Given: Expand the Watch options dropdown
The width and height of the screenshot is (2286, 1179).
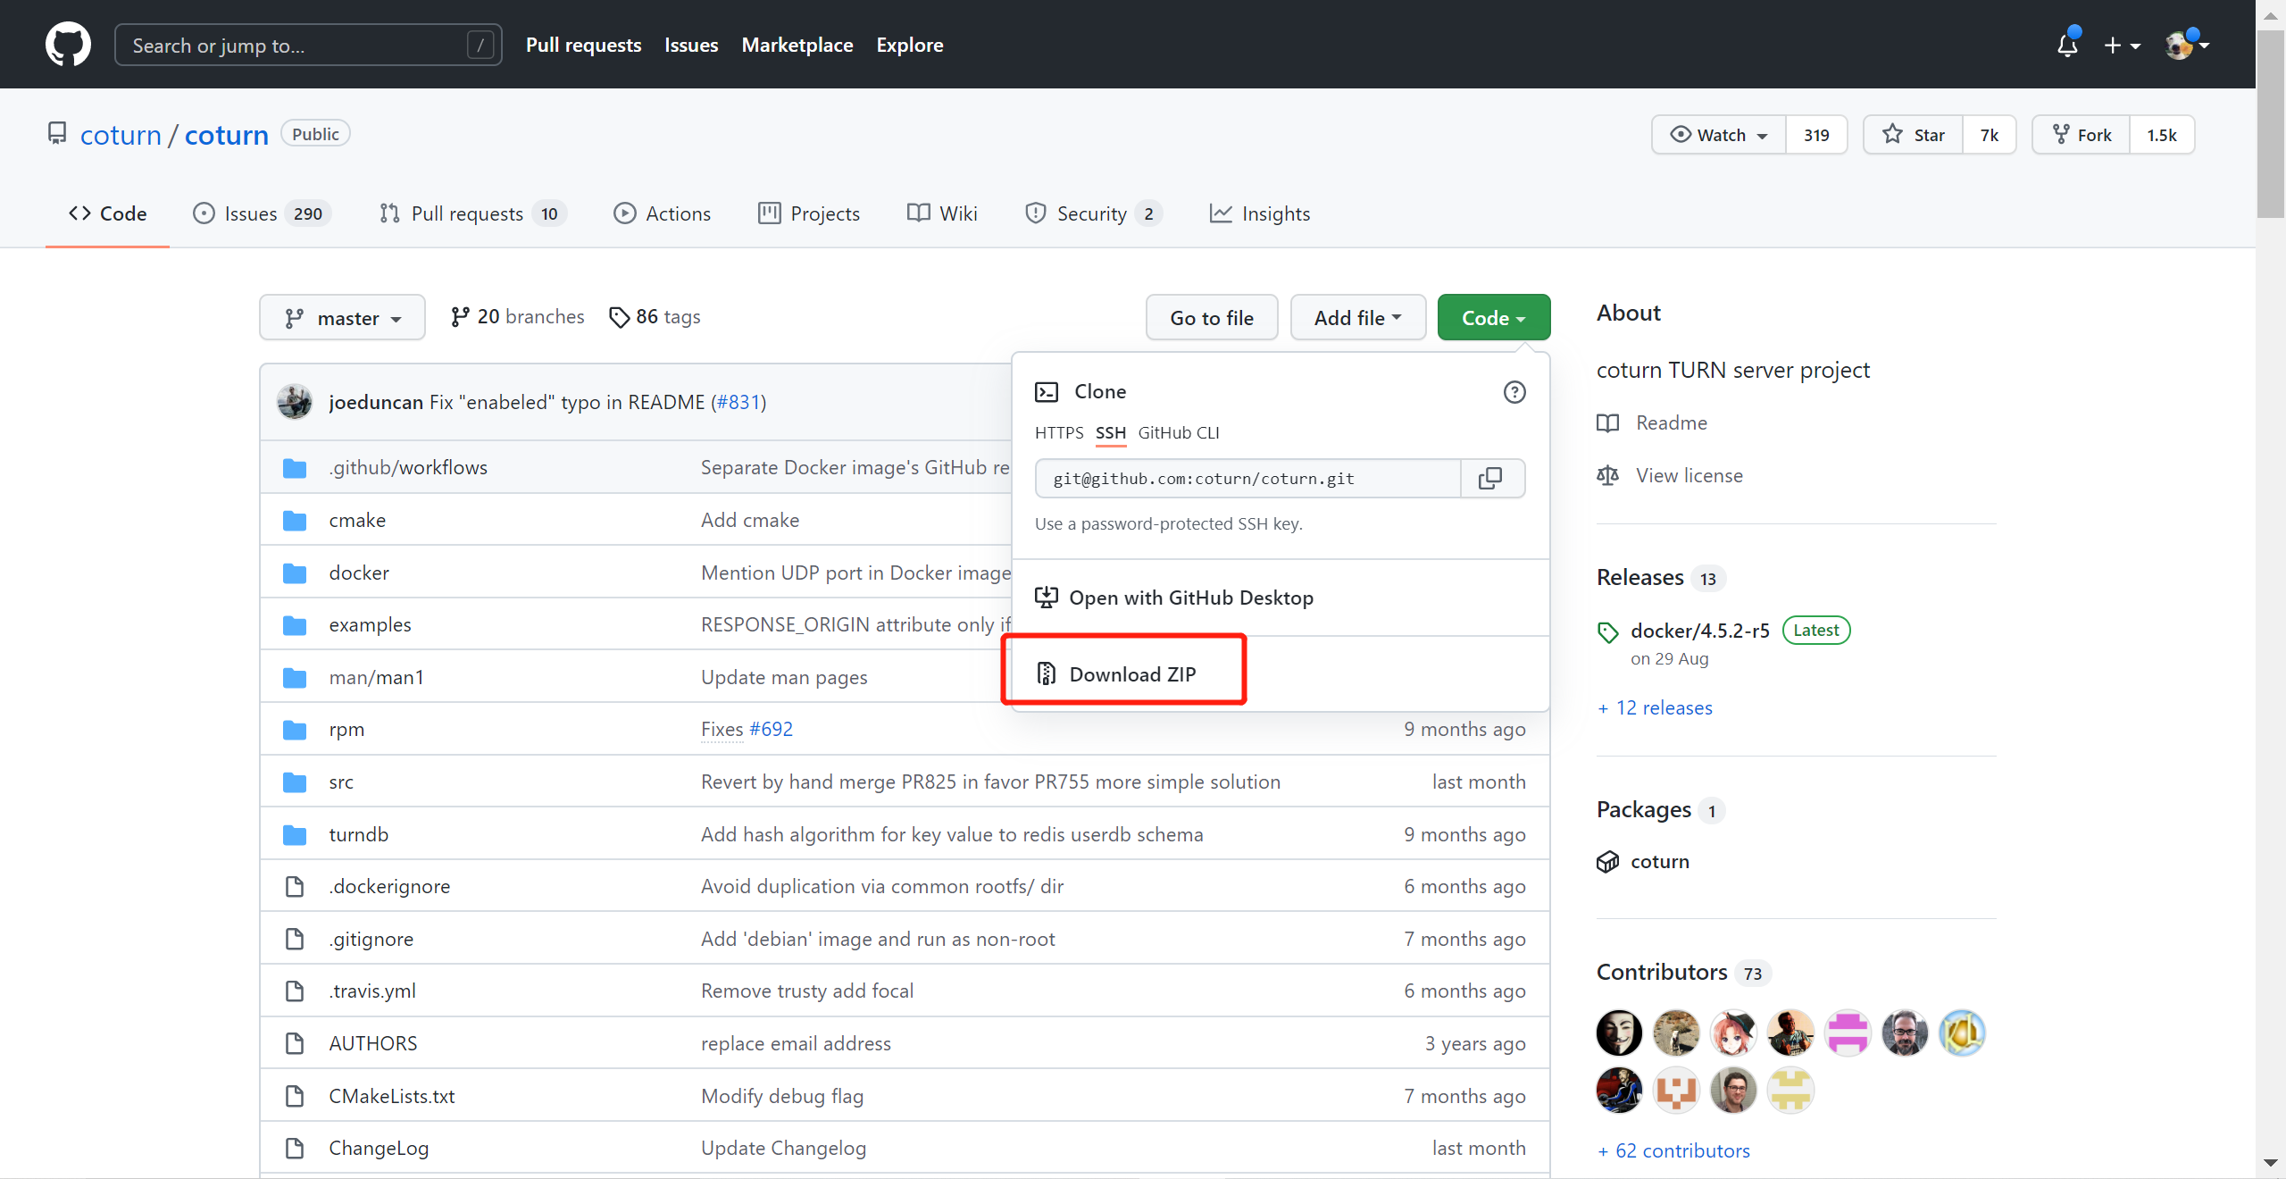Looking at the screenshot, I should click(x=1718, y=135).
